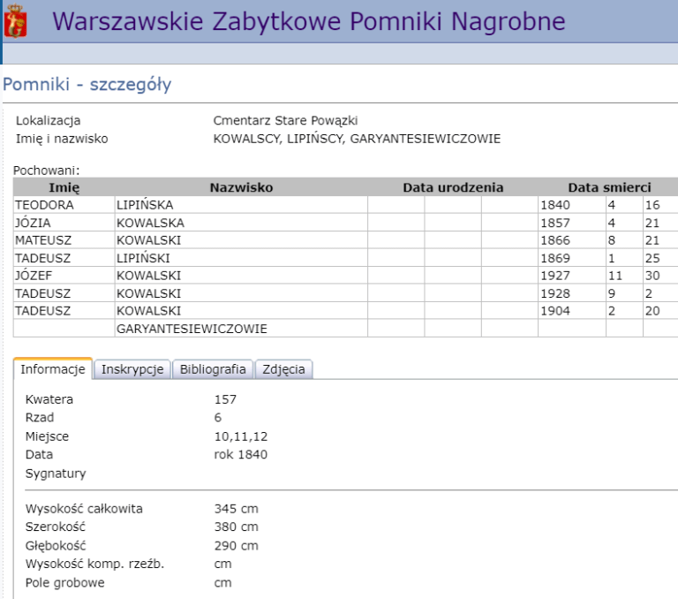
Task: Click the Warsaw coat of arms logo
Action: (16, 21)
